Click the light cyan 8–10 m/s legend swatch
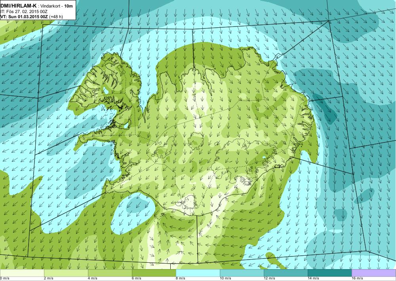The image size is (396, 281). [198, 273]
